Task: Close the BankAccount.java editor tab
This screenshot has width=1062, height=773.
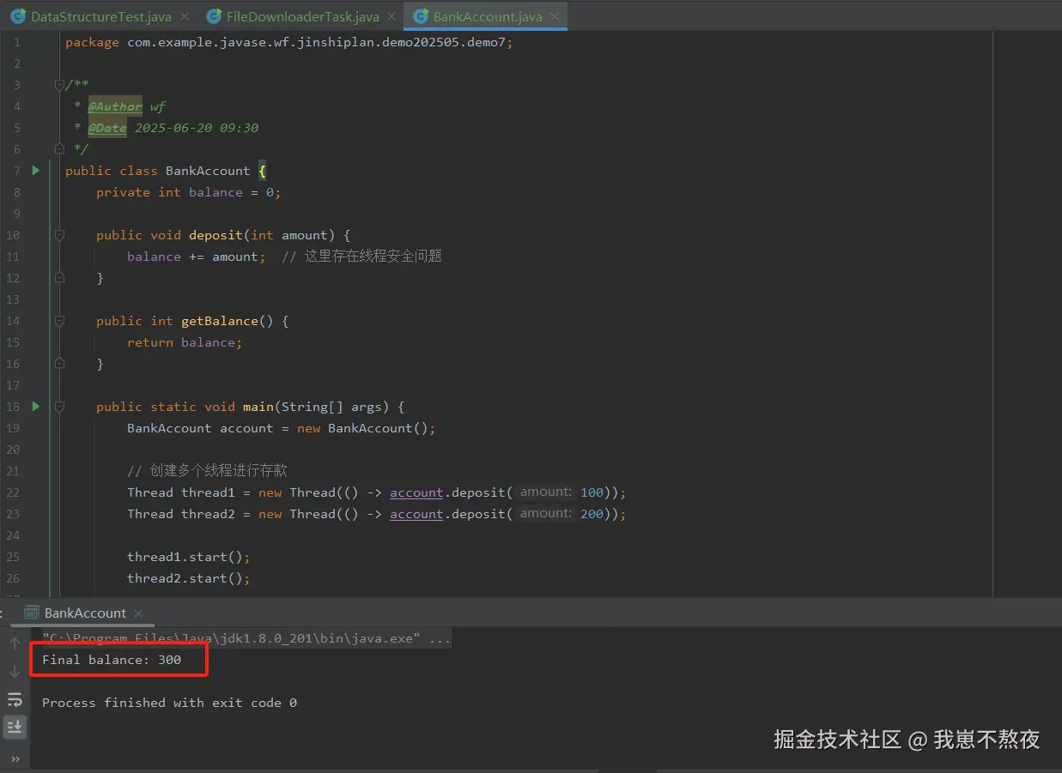Action: (554, 16)
